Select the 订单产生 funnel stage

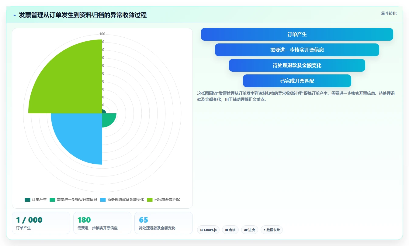click(x=297, y=34)
